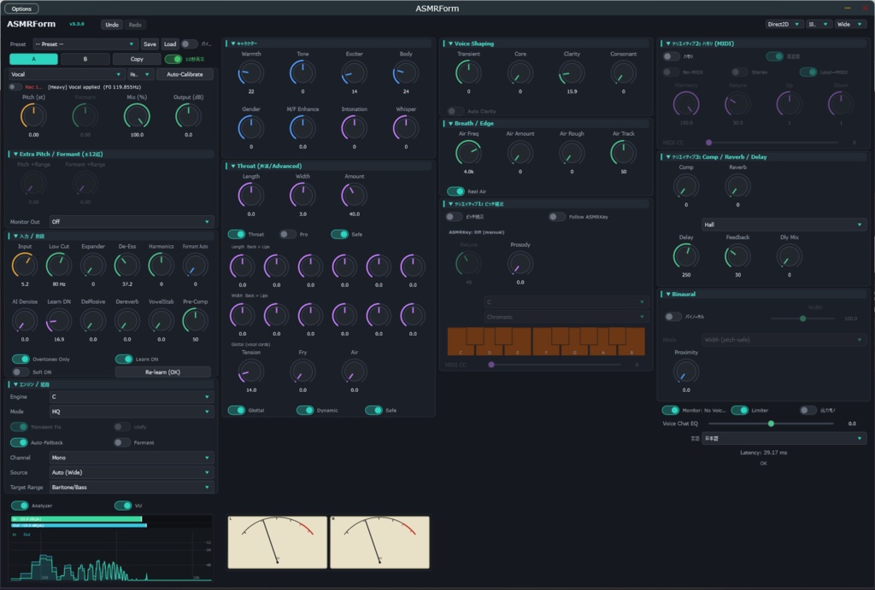Disable the Overtones Only toggle

pos(21,359)
